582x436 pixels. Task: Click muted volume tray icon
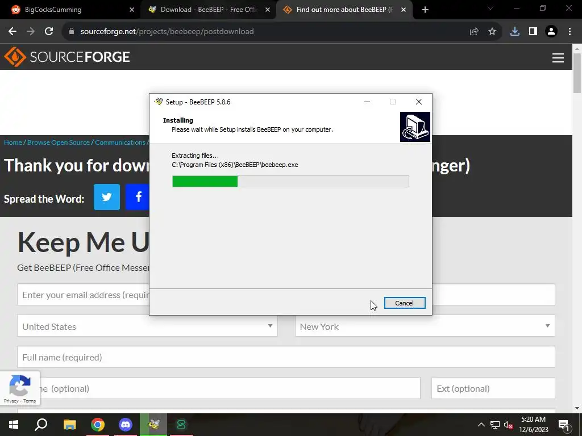coord(509,425)
